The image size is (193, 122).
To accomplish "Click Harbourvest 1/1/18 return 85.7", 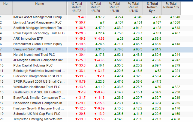I will click(137, 44).
